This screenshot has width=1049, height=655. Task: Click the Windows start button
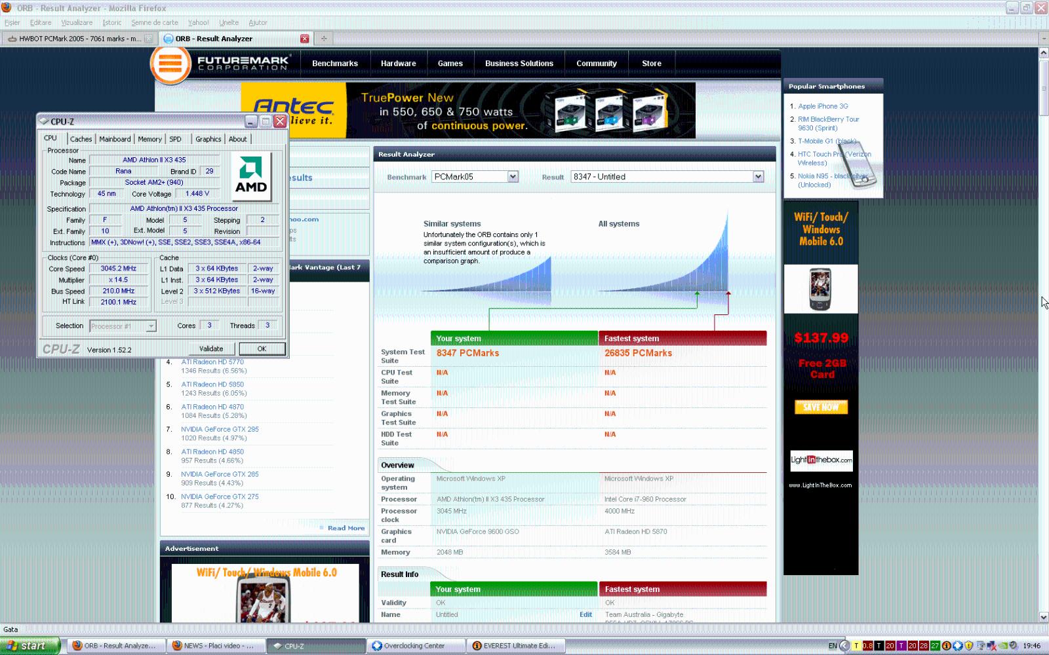point(30,646)
